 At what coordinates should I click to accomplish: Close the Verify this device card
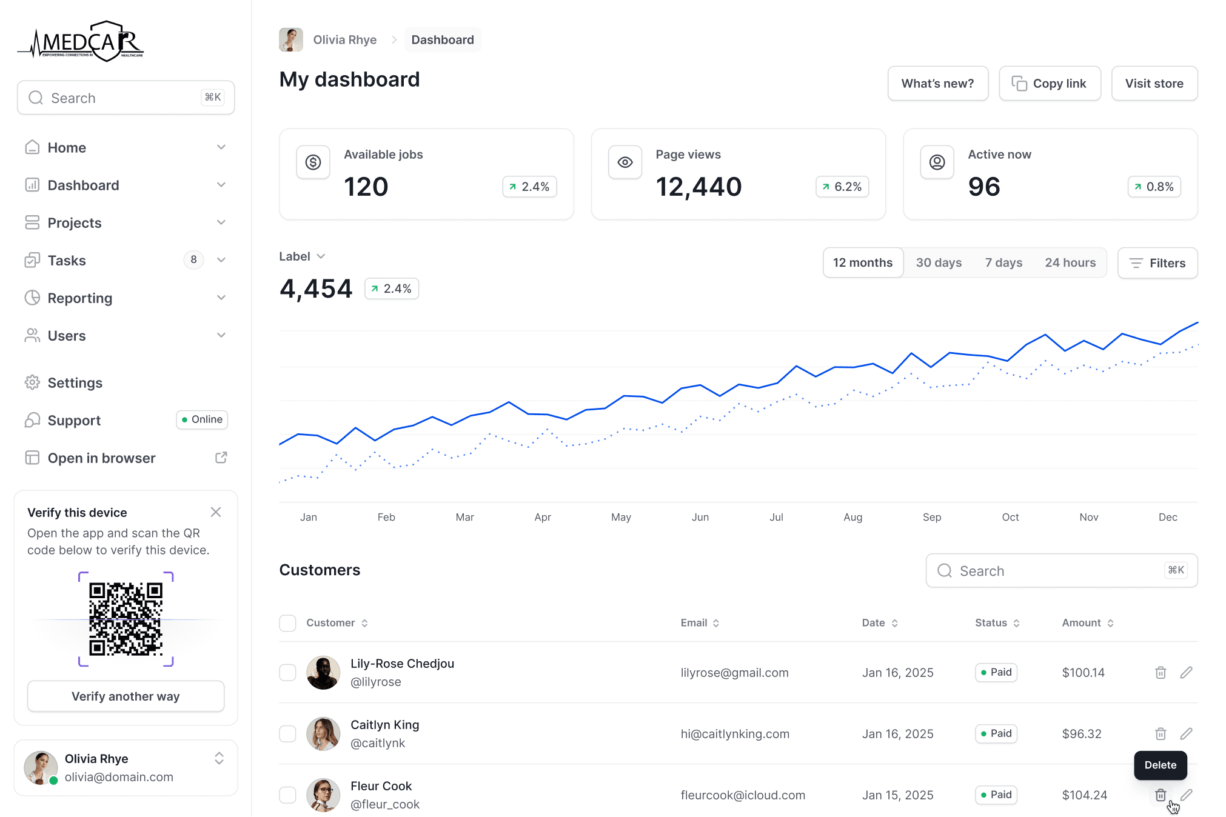point(216,512)
